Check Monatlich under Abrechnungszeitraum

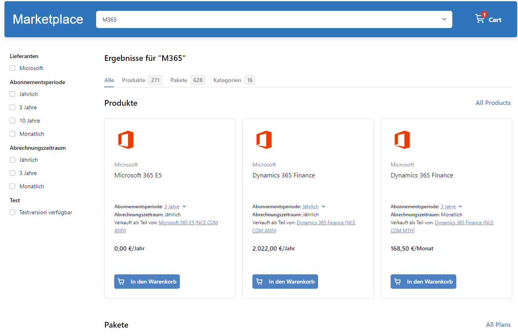click(x=12, y=186)
